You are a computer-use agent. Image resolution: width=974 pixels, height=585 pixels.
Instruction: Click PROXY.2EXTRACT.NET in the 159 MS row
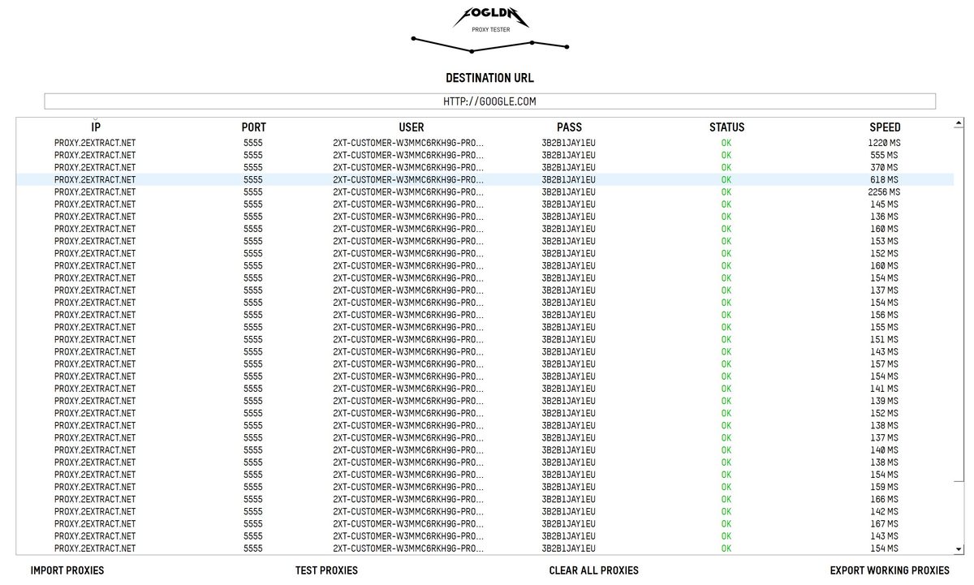(x=95, y=487)
